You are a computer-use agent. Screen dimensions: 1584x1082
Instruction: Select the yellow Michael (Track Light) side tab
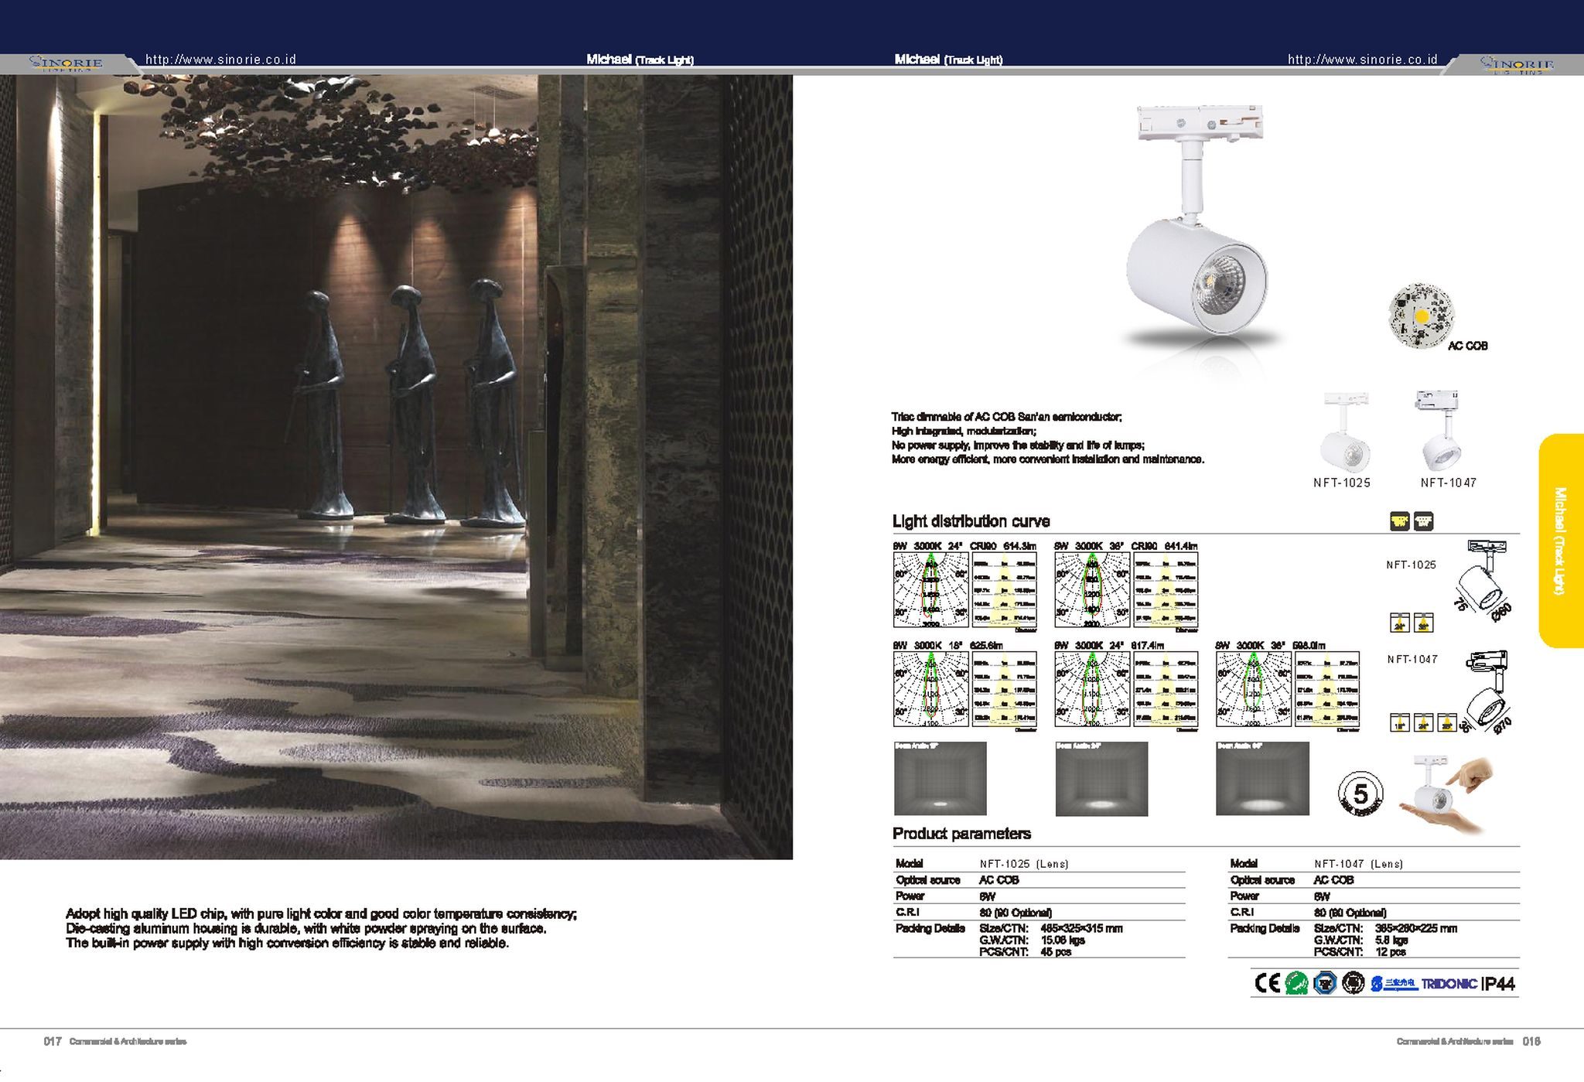click(1561, 541)
